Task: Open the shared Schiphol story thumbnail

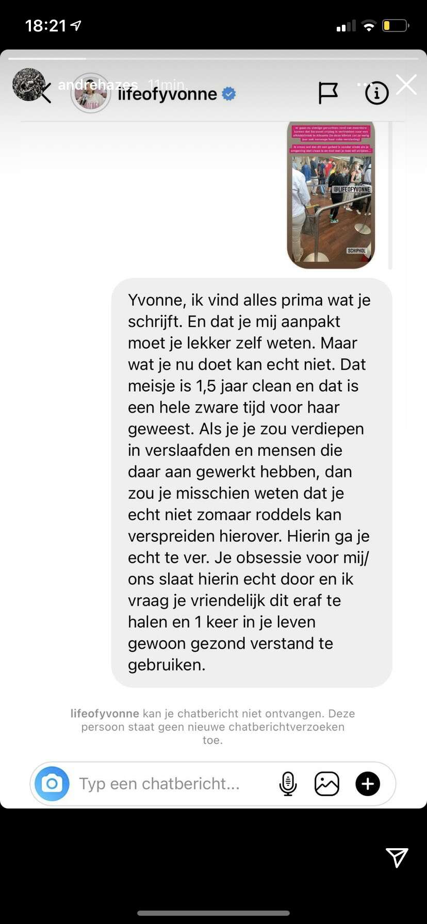Action: point(331,195)
